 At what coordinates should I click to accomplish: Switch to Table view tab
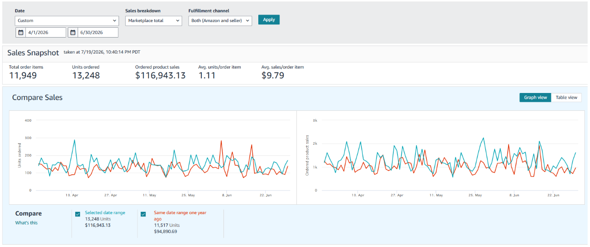[566, 97]
